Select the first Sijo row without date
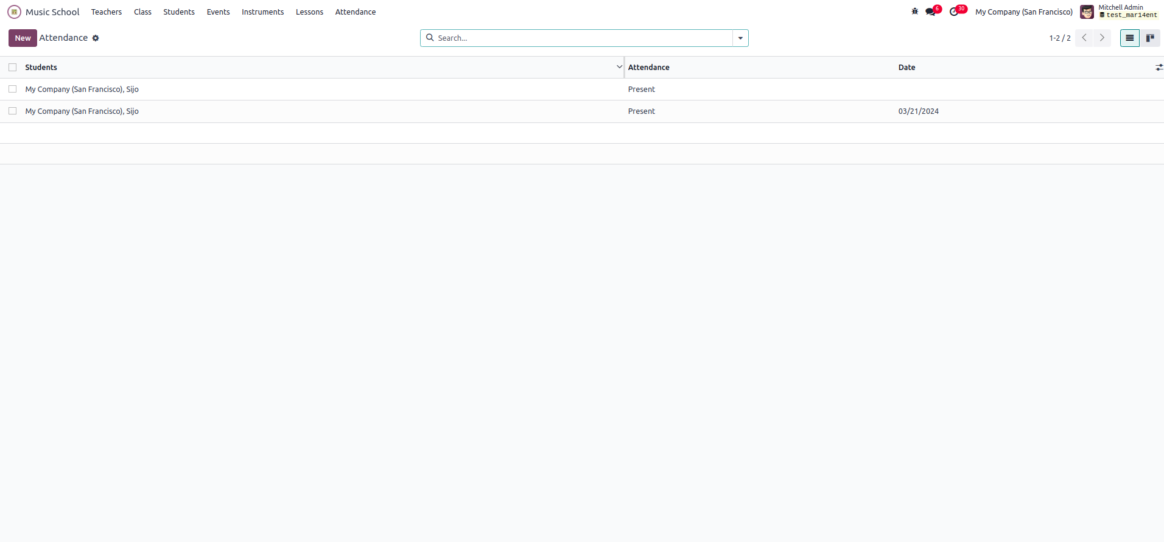1164x542 pixels. [x=13, y=90]
